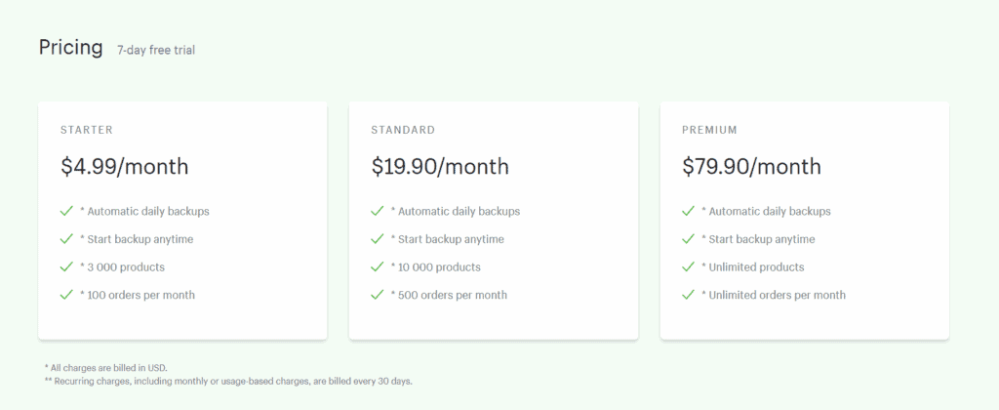Click the checkmark next to 100 orders per month

pos(66,295)
